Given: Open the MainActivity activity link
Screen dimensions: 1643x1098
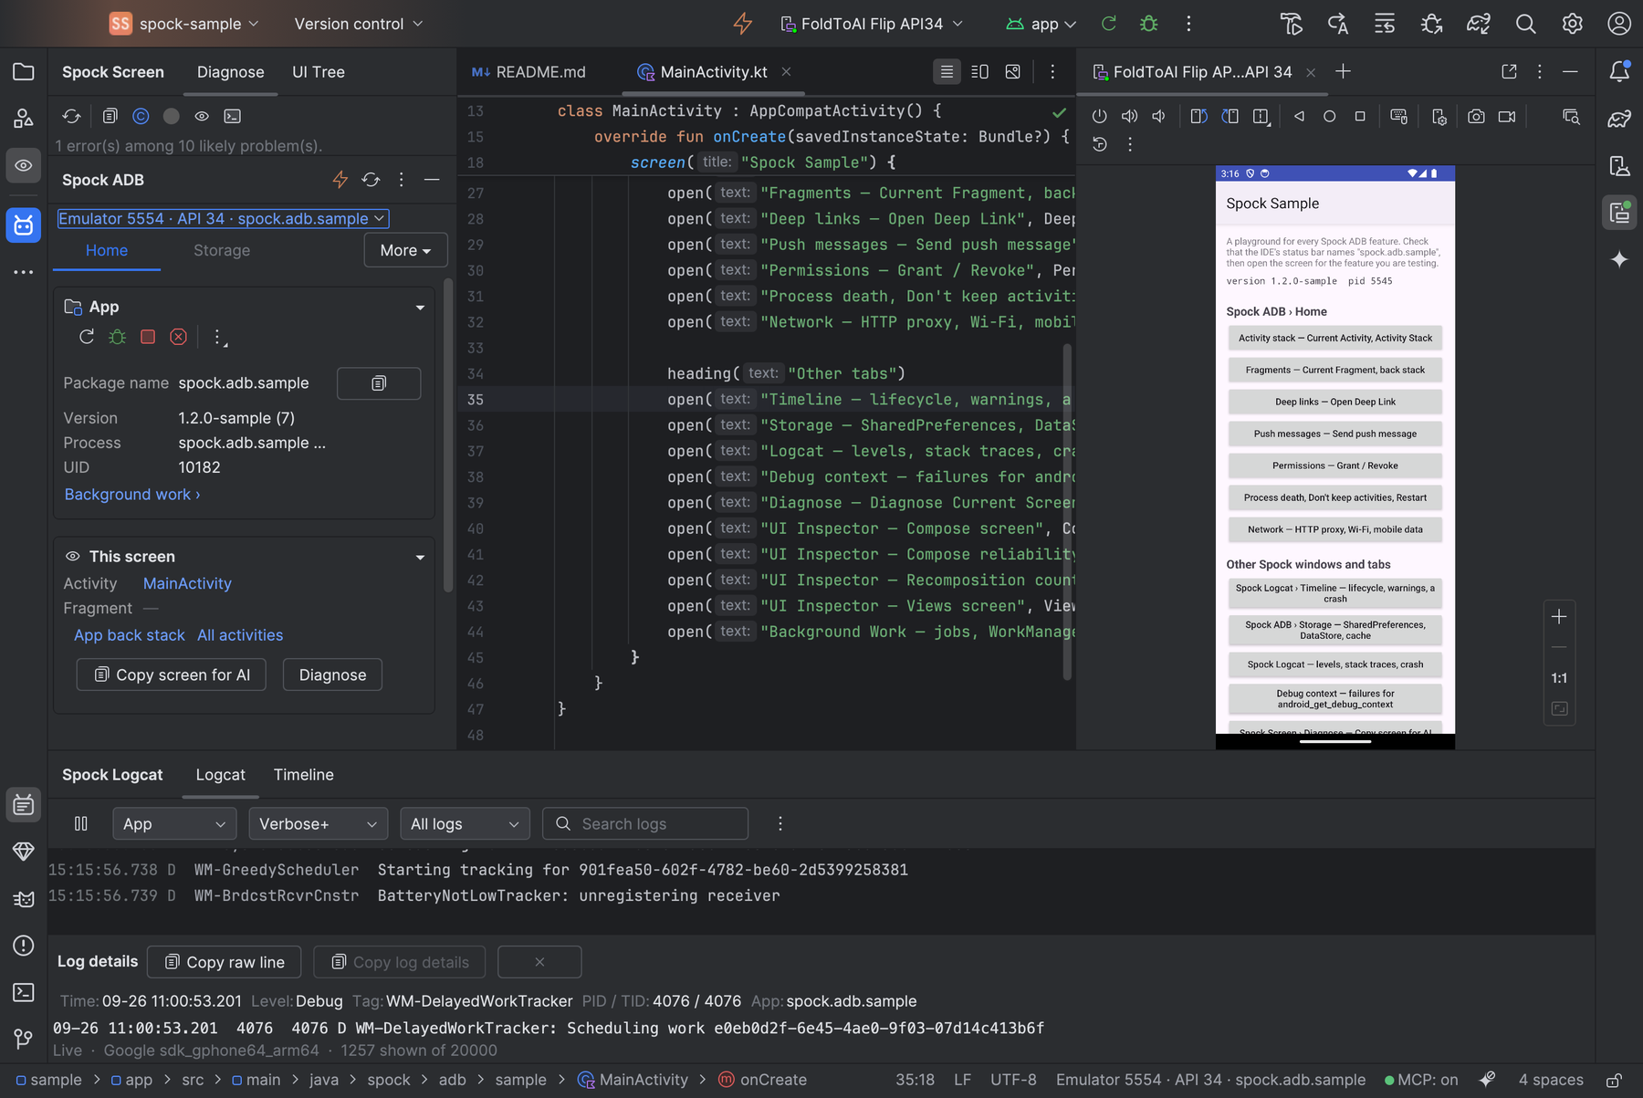Looking at the screenshot, I should (x=187, y=583).
